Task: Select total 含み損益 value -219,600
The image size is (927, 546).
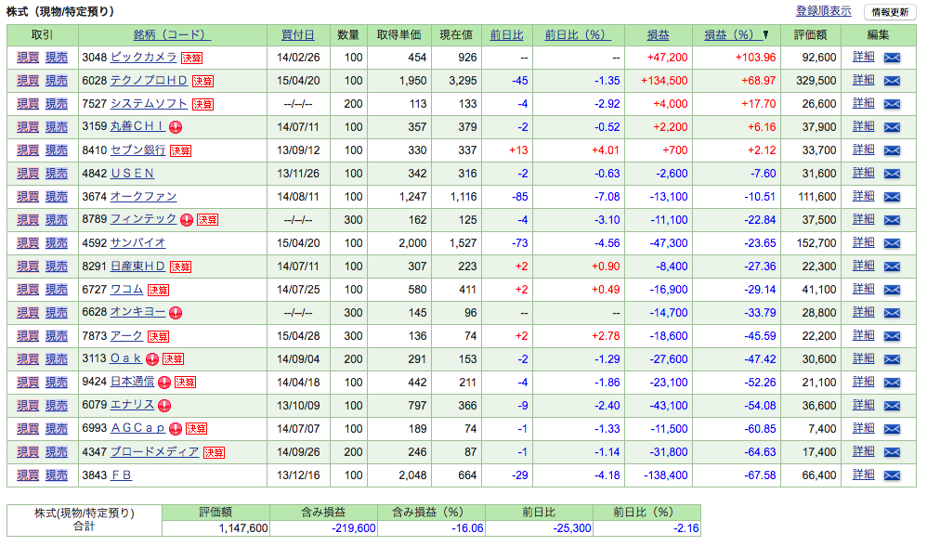Action: point(354,528)
